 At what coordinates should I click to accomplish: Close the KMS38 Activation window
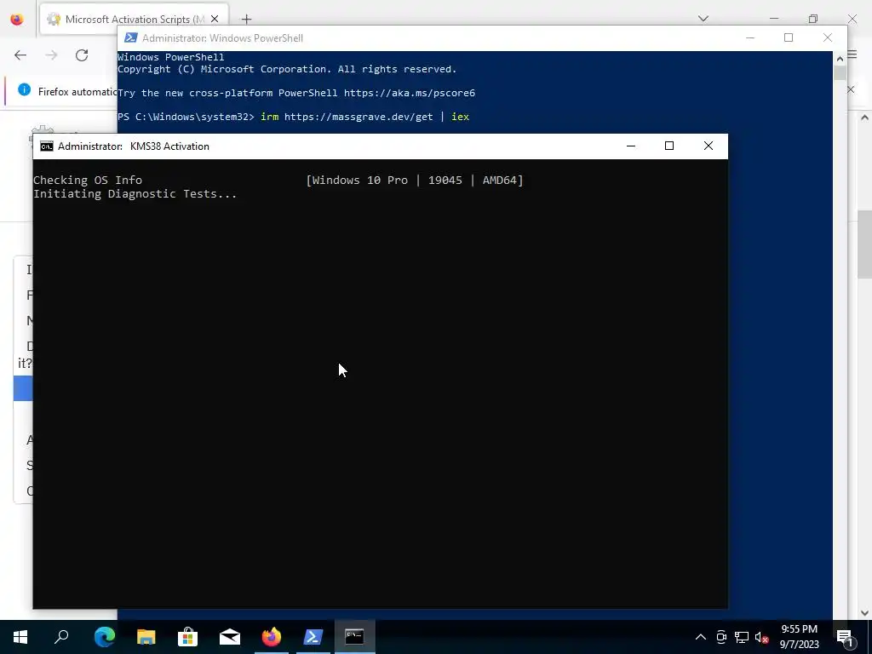pyautogui.click(x=708, y=146)
